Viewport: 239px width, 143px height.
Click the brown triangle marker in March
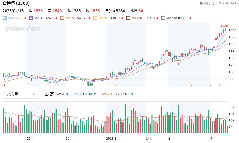point(191,85)
